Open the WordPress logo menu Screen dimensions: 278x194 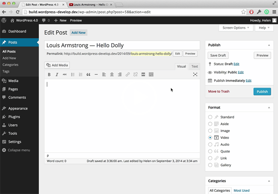[x=4, y=21]
